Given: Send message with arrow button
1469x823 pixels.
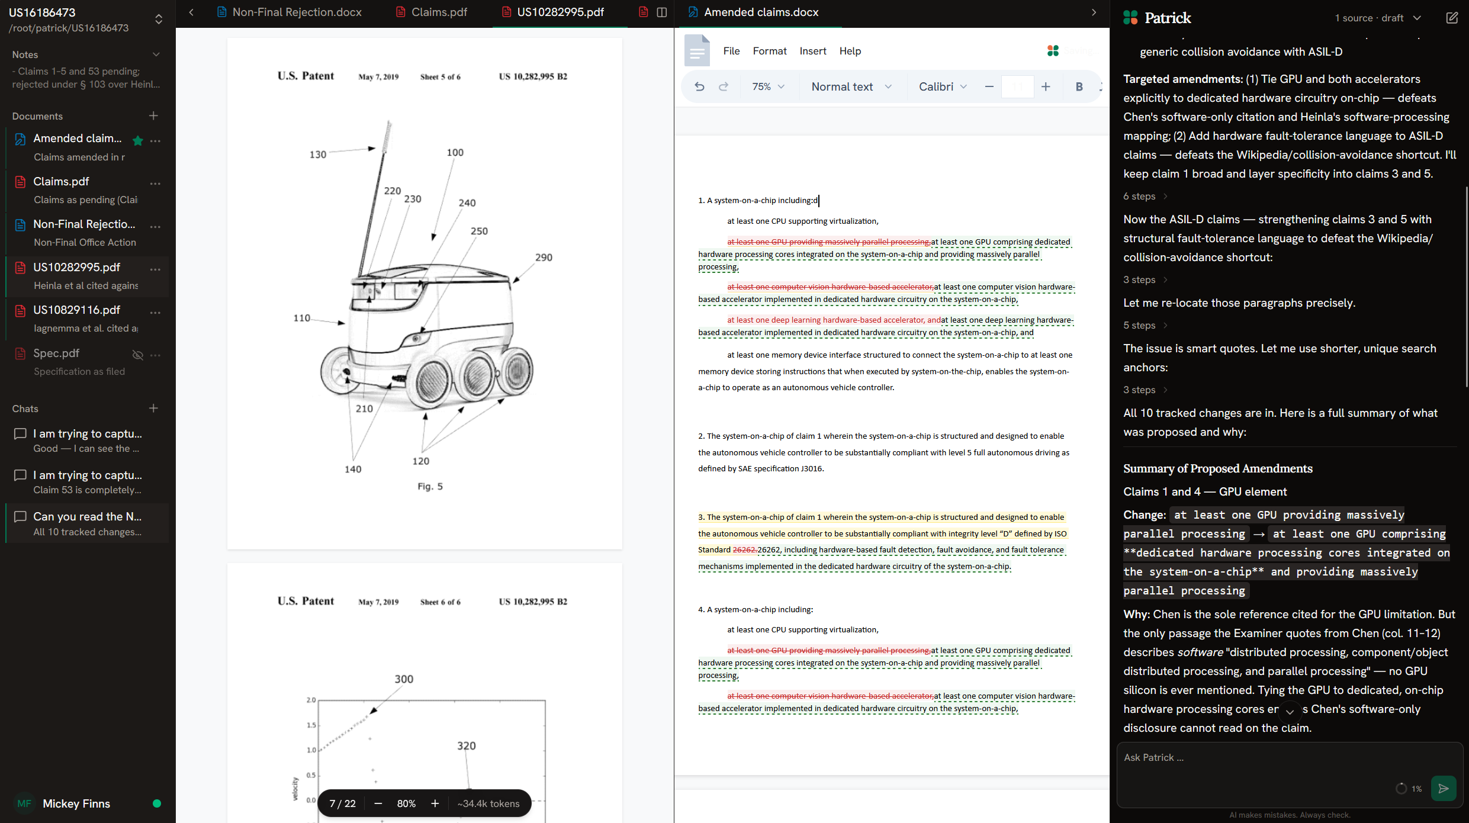Looking at the screenshot, I should point(1444,788).
